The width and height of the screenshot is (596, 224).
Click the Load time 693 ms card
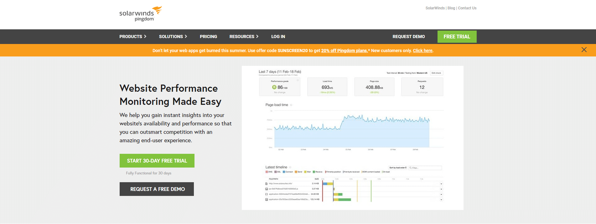(327, 87)
